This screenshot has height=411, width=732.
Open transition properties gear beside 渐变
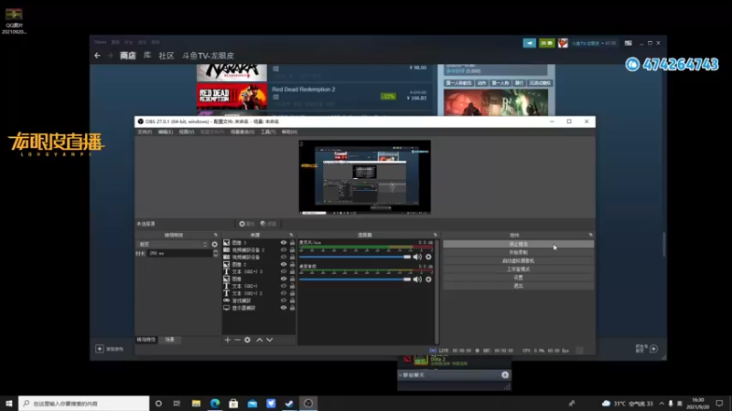pyautogui.click(x=215, y=244)
